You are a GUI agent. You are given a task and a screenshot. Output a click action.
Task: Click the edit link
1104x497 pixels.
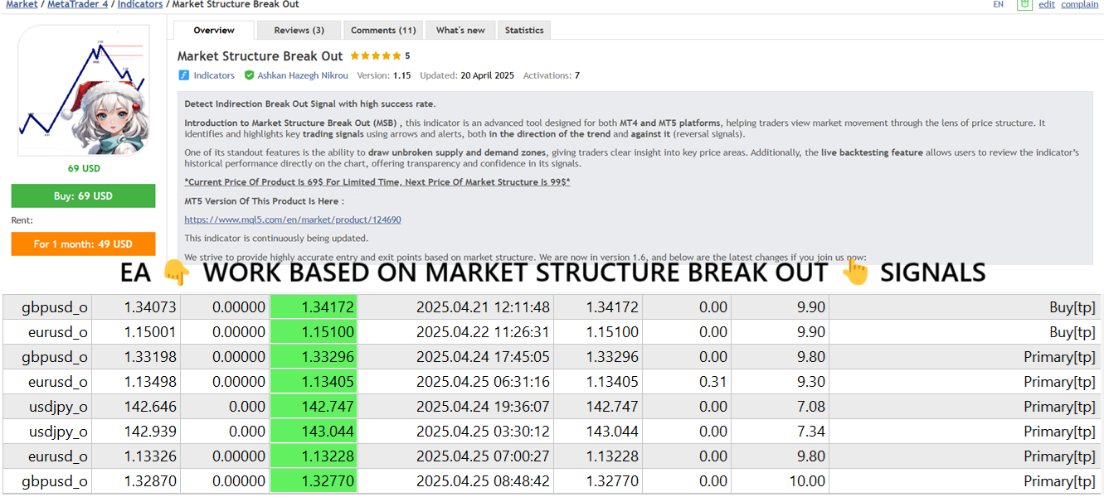coord(1047,4)
